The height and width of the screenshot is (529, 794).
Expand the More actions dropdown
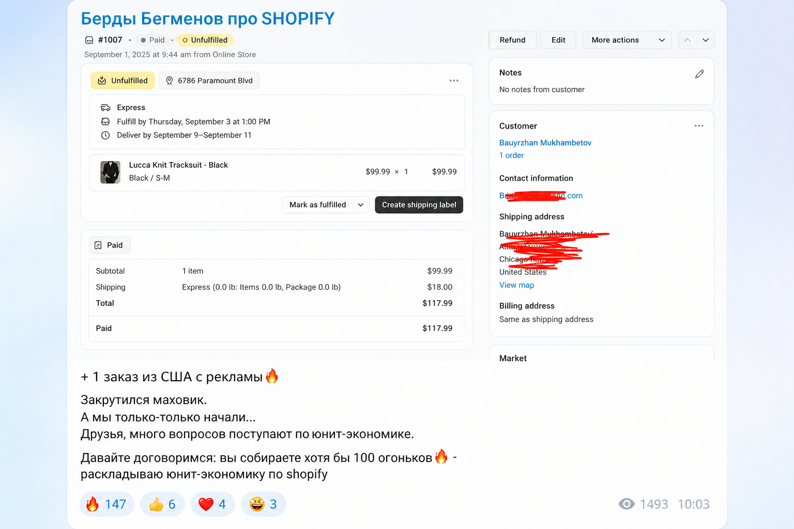click(x=627, y=40)
